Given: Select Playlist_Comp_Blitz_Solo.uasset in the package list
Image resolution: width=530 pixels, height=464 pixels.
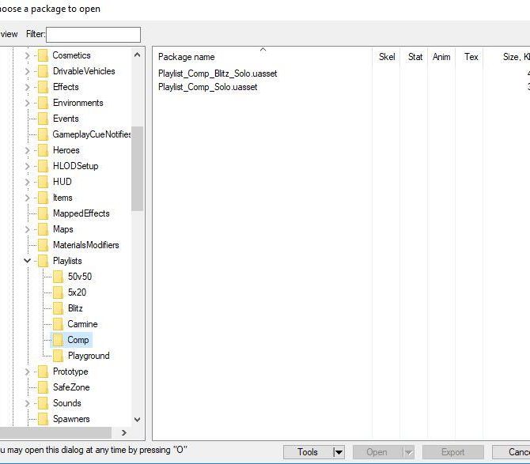Looking at the screenshot, I should 218,74.
